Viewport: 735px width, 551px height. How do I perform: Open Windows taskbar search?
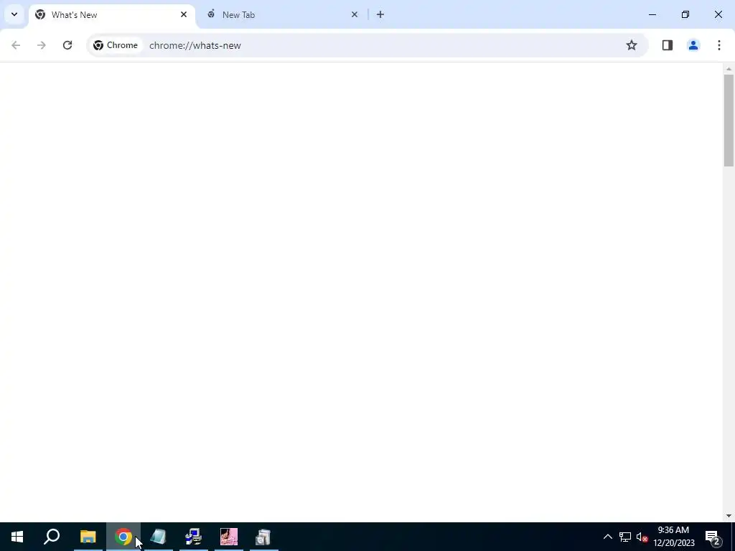pos(52,537)
